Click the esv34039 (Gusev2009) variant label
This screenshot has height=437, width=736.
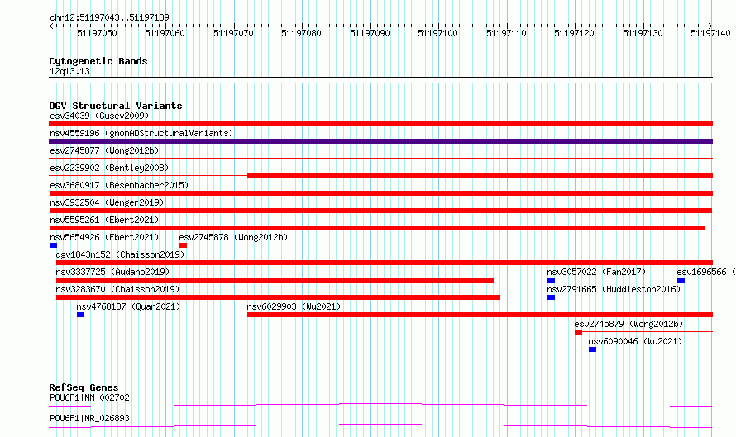coord(99,116)
